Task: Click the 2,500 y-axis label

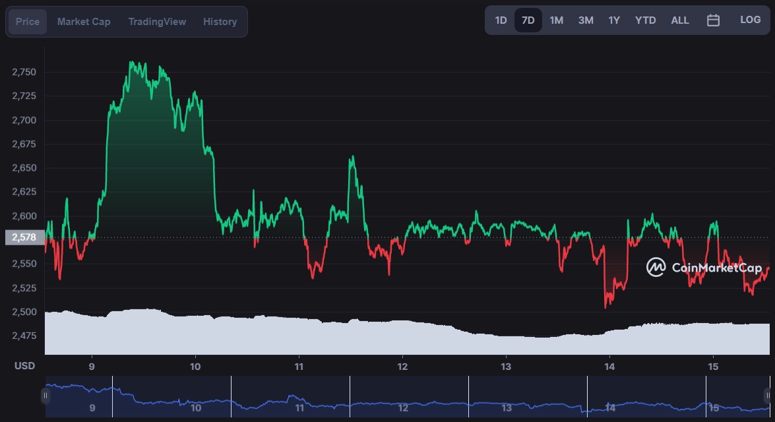Action: click(x=24, y=312)
